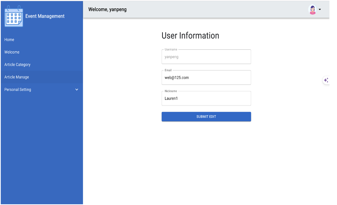This screenshot has width=337, height=205.
Task: Click the Personal Setting menu item
Action: pyautogui.click(x=18, y=90)
